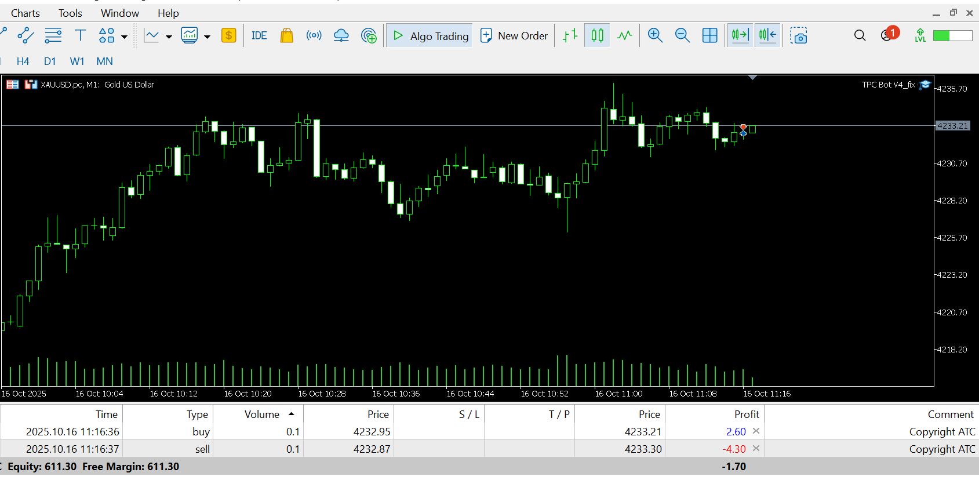
Task: Expand the shapes objects dropdown arrow
Action: (x=124, y=37)
